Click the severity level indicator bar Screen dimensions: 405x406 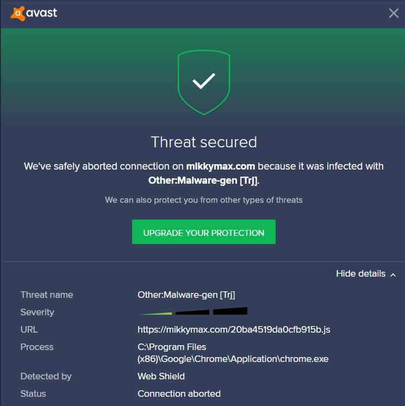194,312
